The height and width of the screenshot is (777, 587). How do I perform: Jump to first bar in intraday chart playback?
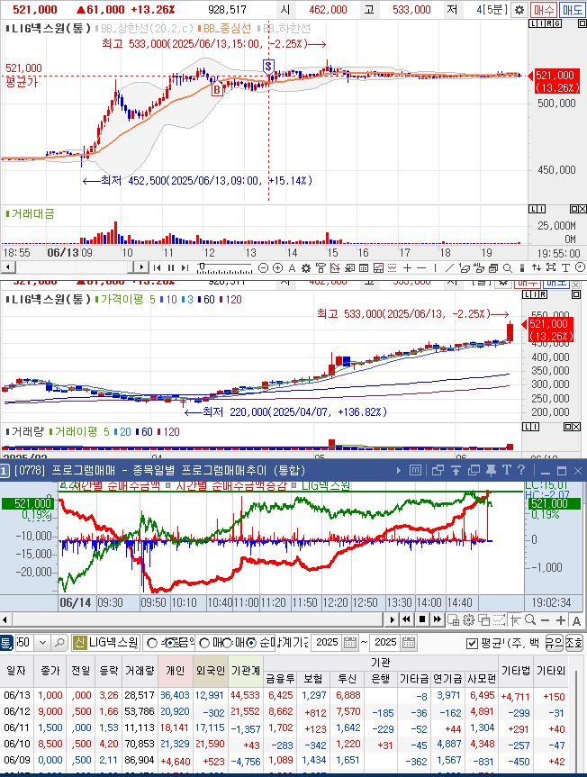coord(157,268)
